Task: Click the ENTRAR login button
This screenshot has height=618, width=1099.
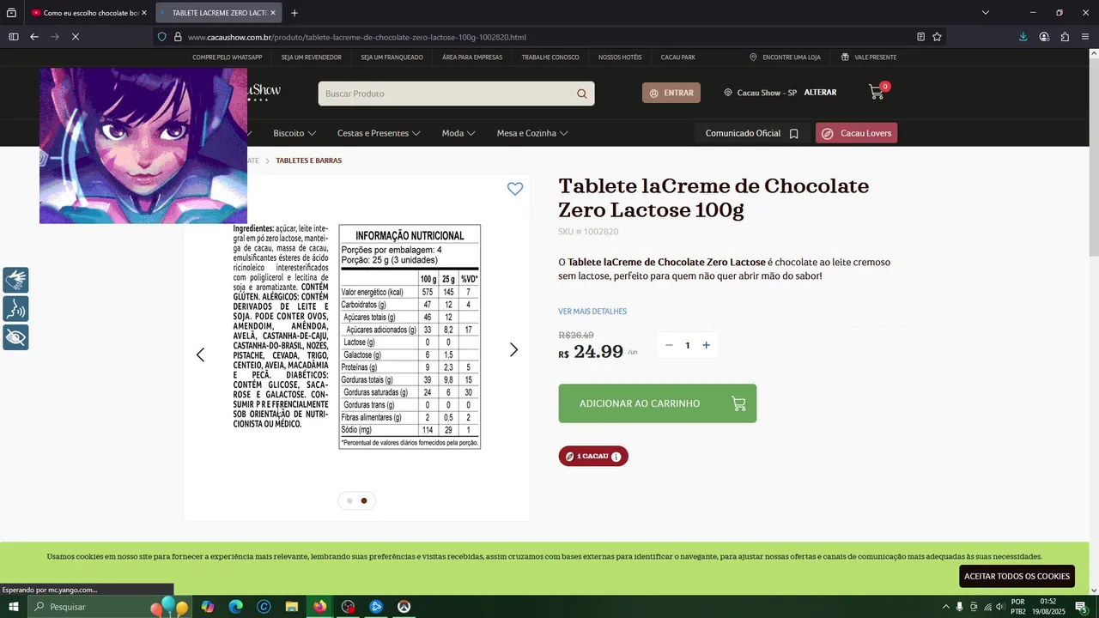Action: tap(671, 93)
